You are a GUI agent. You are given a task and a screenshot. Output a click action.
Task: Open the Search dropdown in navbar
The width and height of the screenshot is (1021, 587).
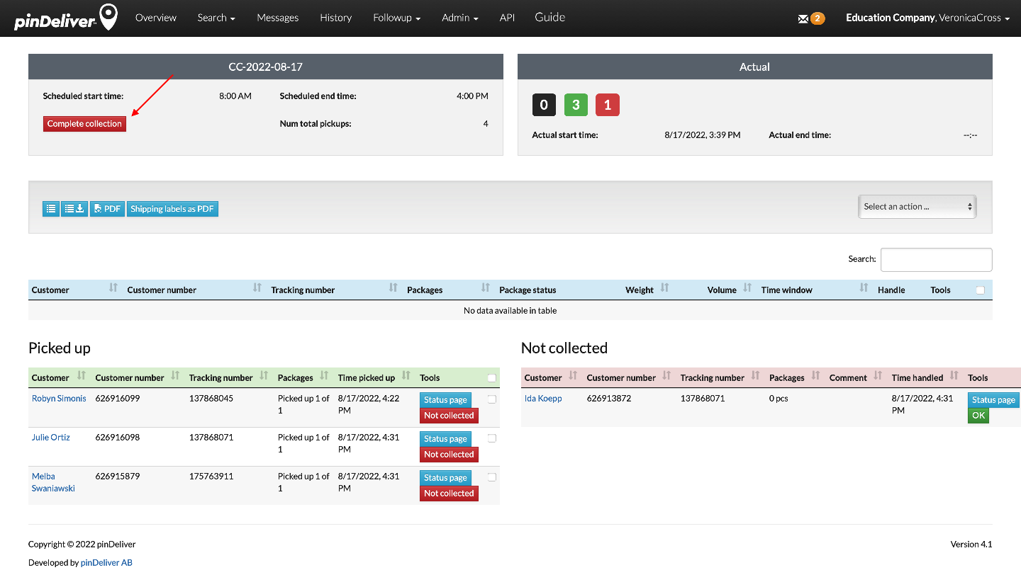(216, 18)
